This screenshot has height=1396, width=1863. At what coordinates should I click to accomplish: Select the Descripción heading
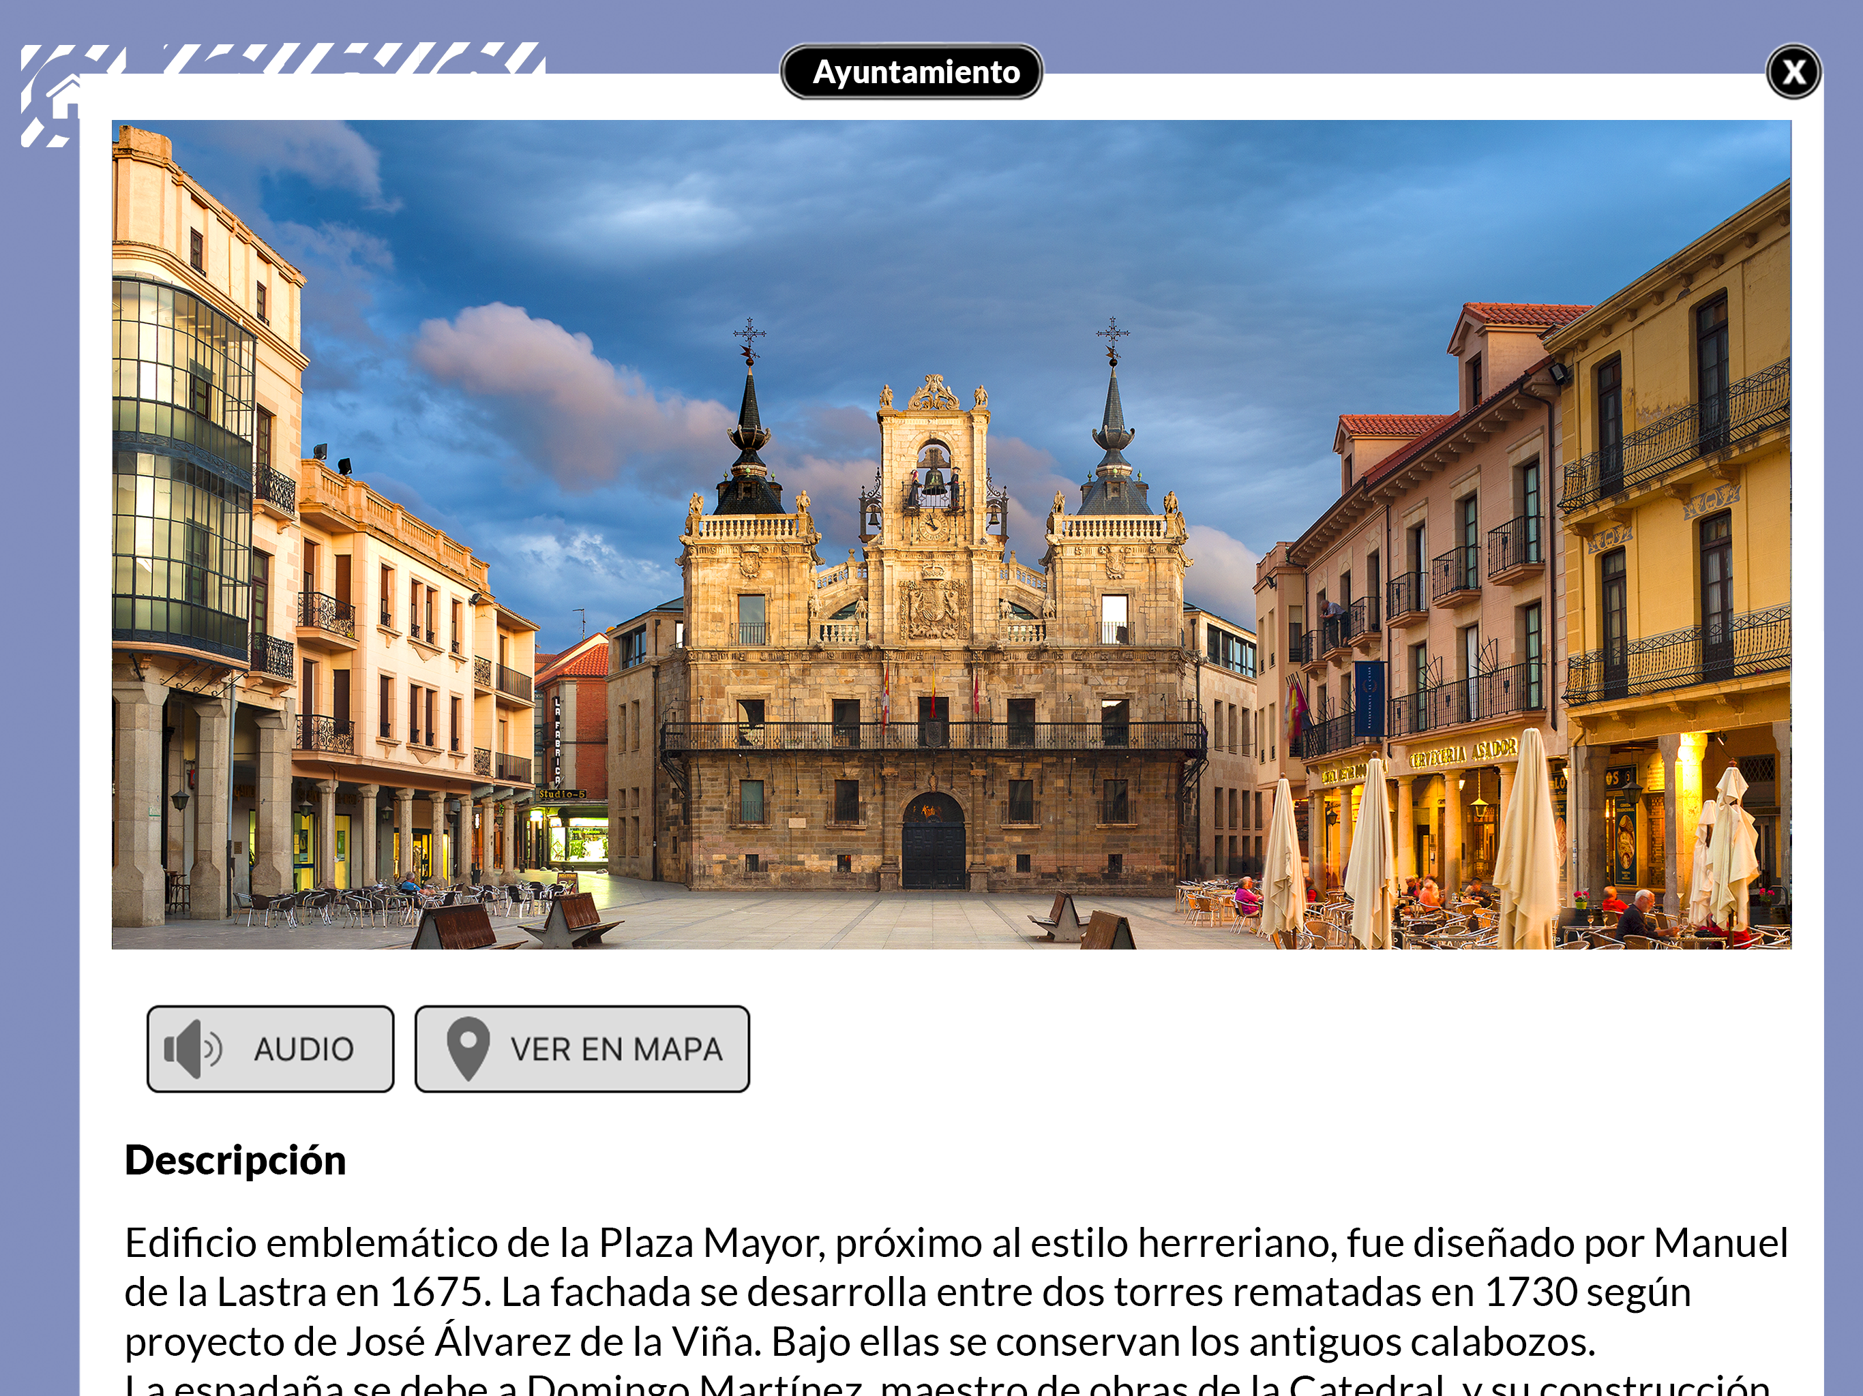click(x=235, y=1161)
